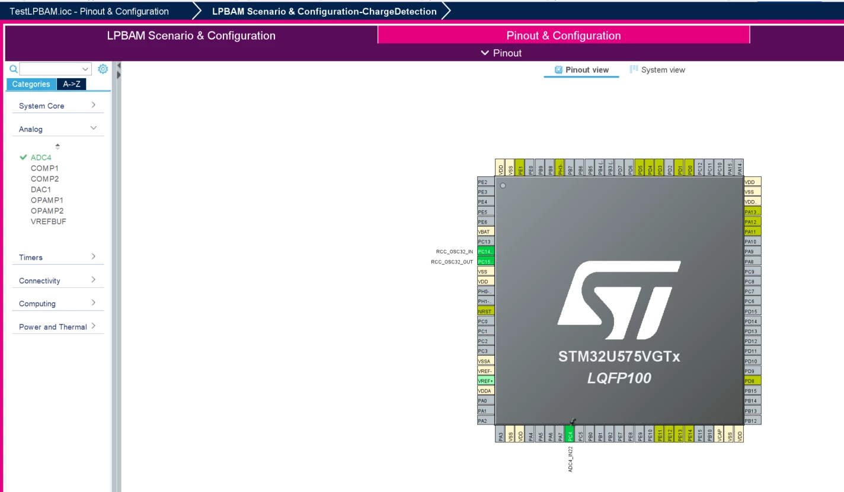Expand the Connectivity category
844x492 pixels.
[x=57, y=281]
